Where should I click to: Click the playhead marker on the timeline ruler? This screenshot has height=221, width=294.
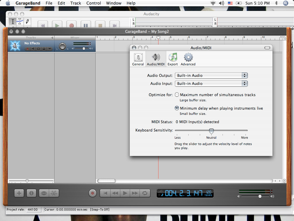158,38
